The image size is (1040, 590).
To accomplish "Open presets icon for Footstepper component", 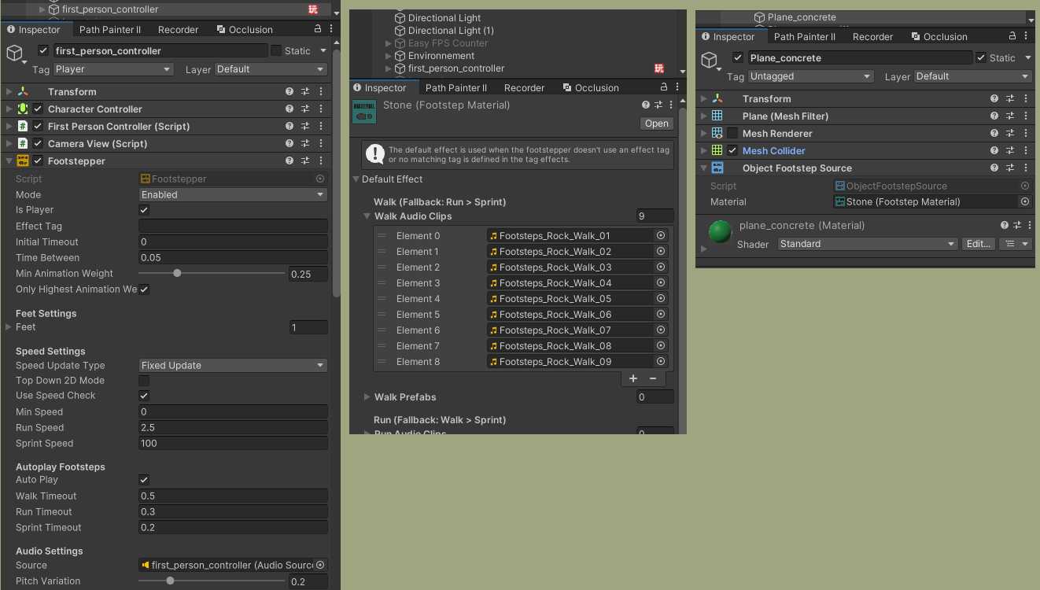I will point(305,161).
